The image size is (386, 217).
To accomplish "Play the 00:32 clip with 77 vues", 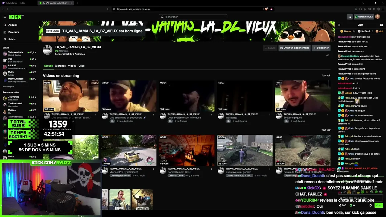I will 129,150.
